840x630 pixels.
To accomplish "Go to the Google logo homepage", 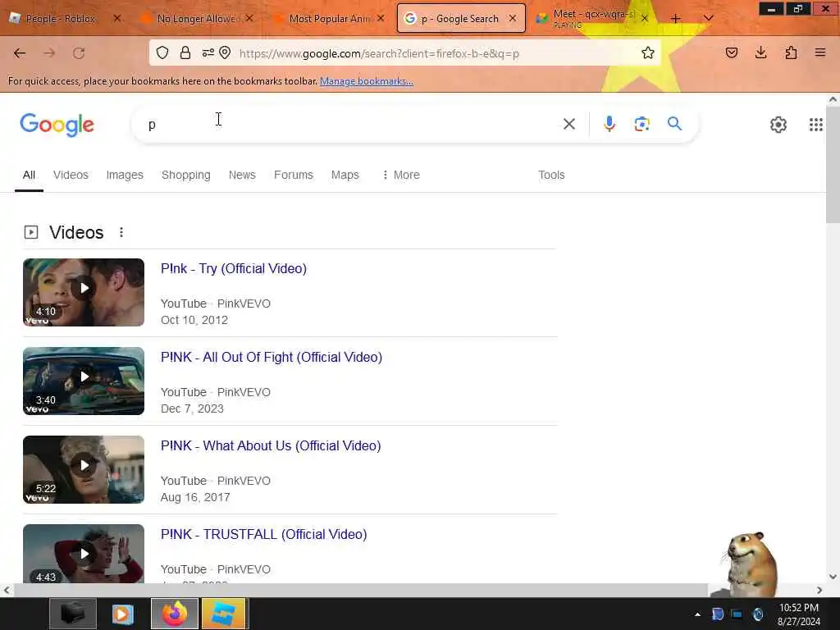I will [x=57, y=125].
